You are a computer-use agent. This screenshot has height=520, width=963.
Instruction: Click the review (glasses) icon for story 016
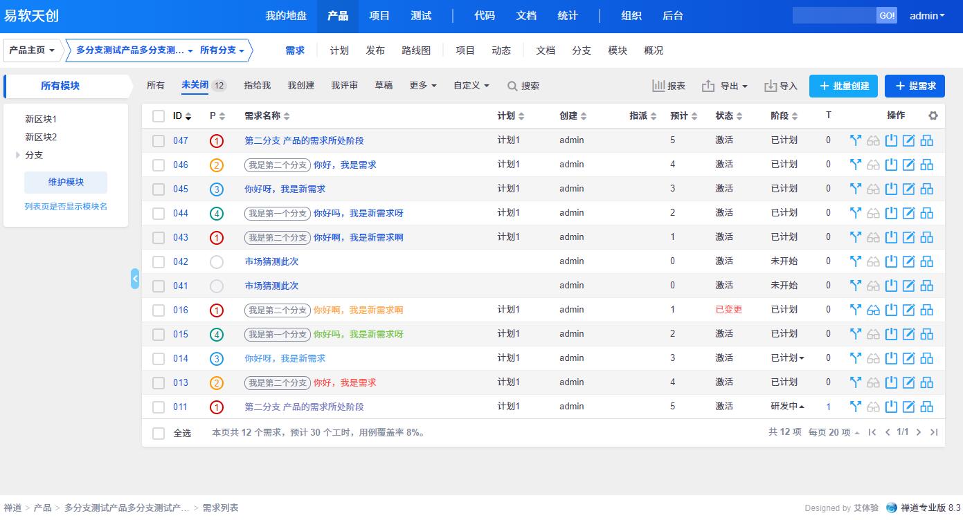pos(873,310)
